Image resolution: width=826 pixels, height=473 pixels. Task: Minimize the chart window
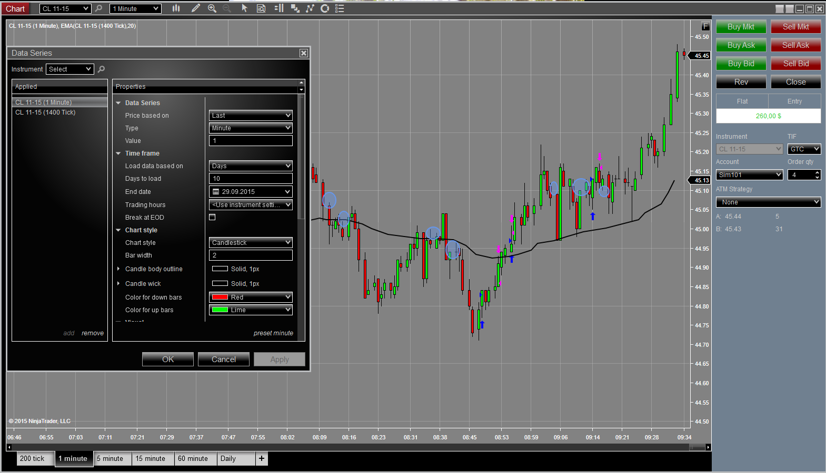click(800, 8)
